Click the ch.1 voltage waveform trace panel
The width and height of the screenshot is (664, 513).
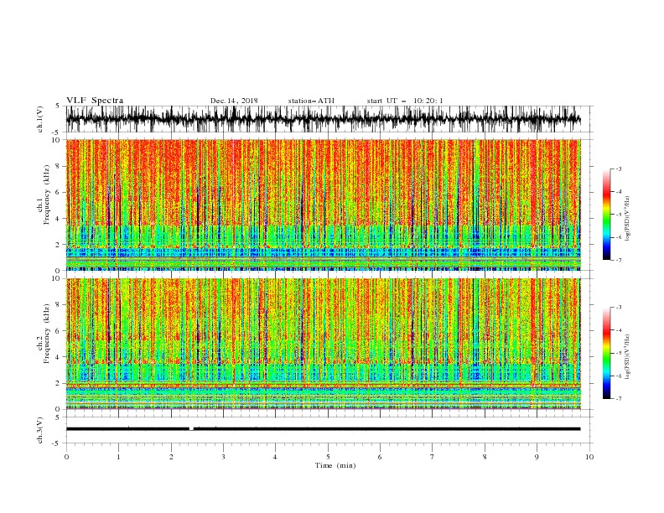(x=323, y=119)
